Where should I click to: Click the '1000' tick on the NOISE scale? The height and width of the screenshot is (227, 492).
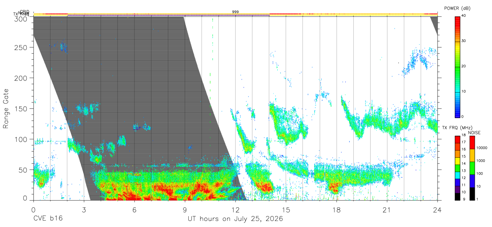click(x=481, y=161)
